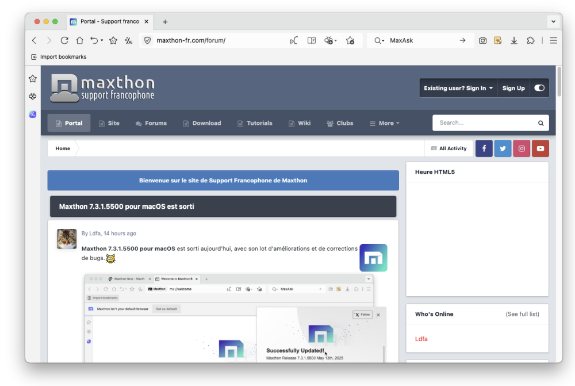Click the forum Search input field
This screenshot has width=575, height=386.
tap(486, 123)
